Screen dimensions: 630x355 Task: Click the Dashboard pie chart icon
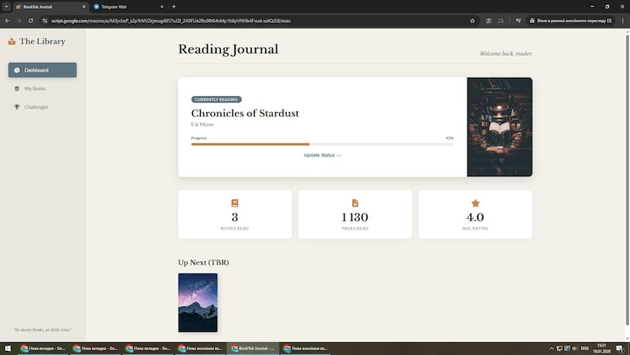click(17, 70)
